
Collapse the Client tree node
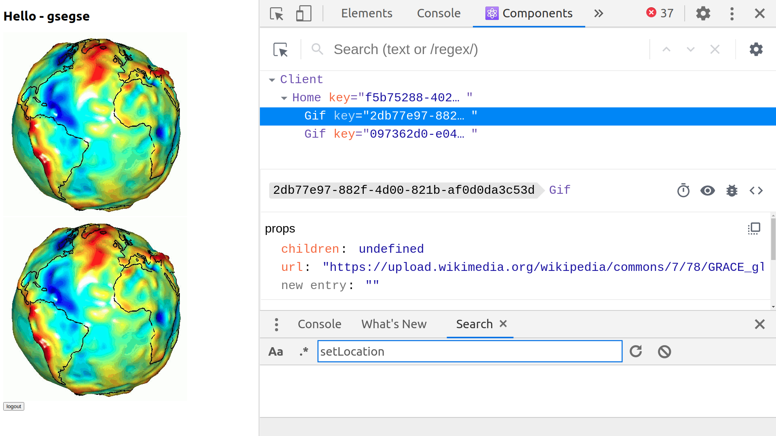(x=272, y=80)
